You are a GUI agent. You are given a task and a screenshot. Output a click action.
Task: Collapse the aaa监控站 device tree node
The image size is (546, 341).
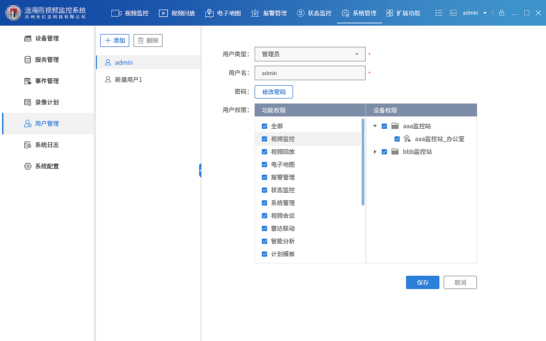[375, 126]
